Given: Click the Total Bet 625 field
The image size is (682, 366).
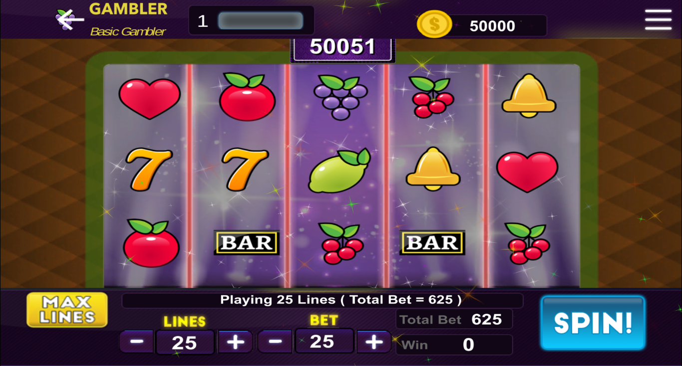Looking at the screenshot, I should (x=454, y=319).
